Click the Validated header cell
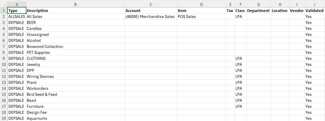325x121 pixels. point(315,10)
